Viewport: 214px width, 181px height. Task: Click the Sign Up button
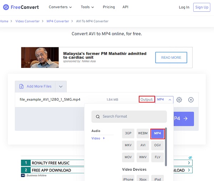(202, 7)
